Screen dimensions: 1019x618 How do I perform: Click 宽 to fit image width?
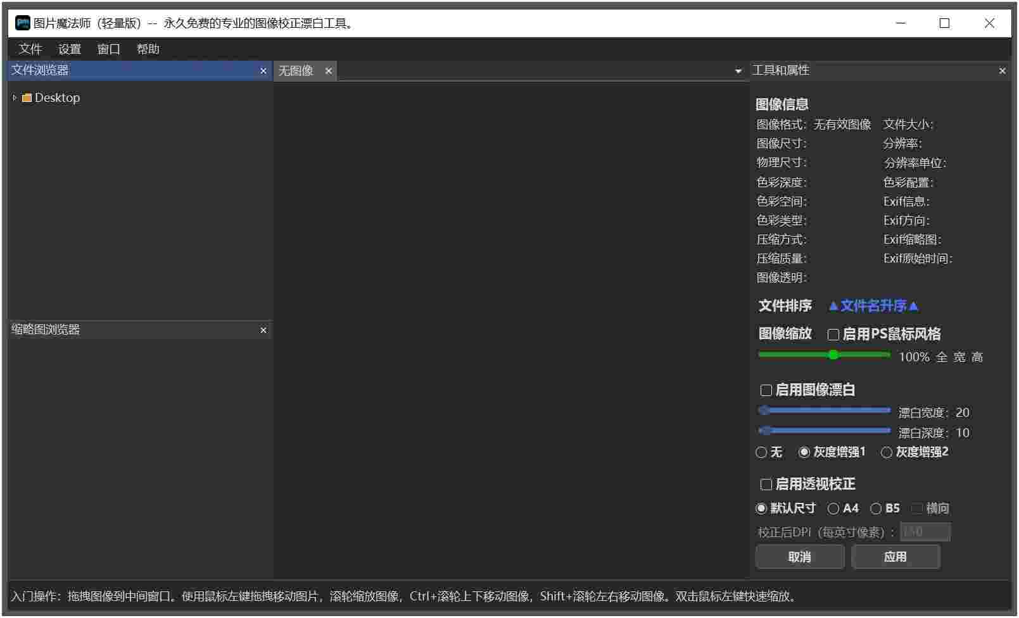pos(959,357)
